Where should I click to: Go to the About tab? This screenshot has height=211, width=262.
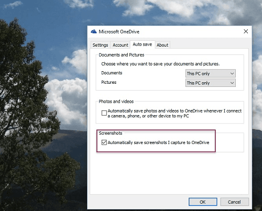coord(162,45)
